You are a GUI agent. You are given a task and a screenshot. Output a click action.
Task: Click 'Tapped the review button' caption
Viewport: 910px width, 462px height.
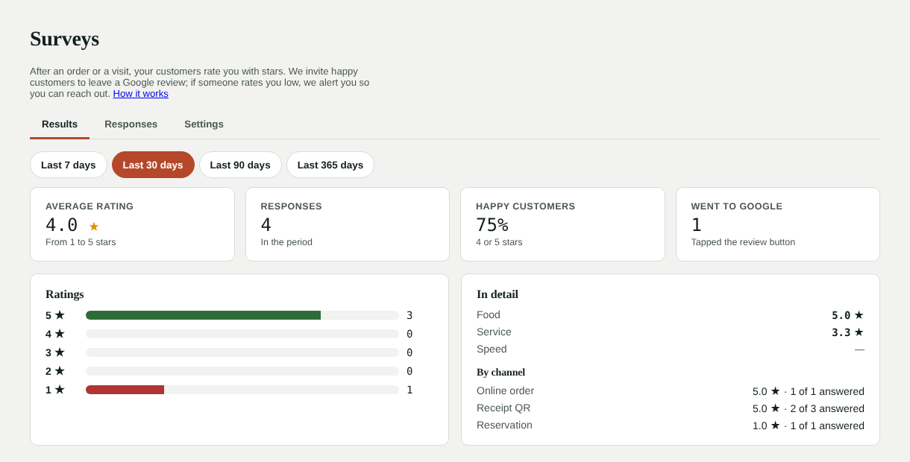click(743, 242)
